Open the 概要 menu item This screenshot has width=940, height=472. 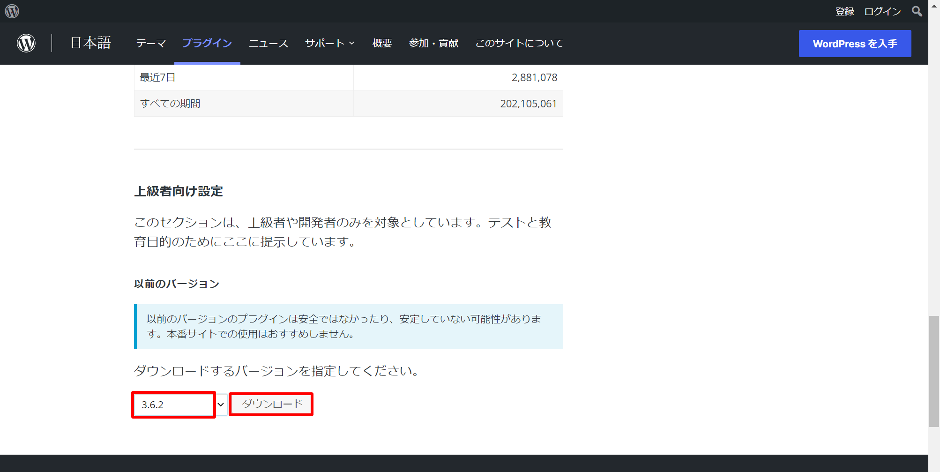tap(382, 43)
